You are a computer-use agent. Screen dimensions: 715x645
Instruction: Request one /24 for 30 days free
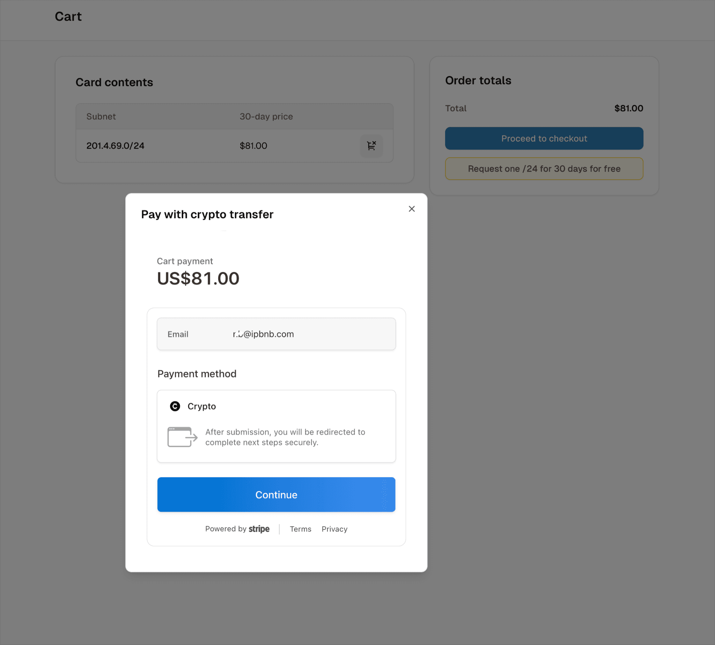(x=544, y=169)
